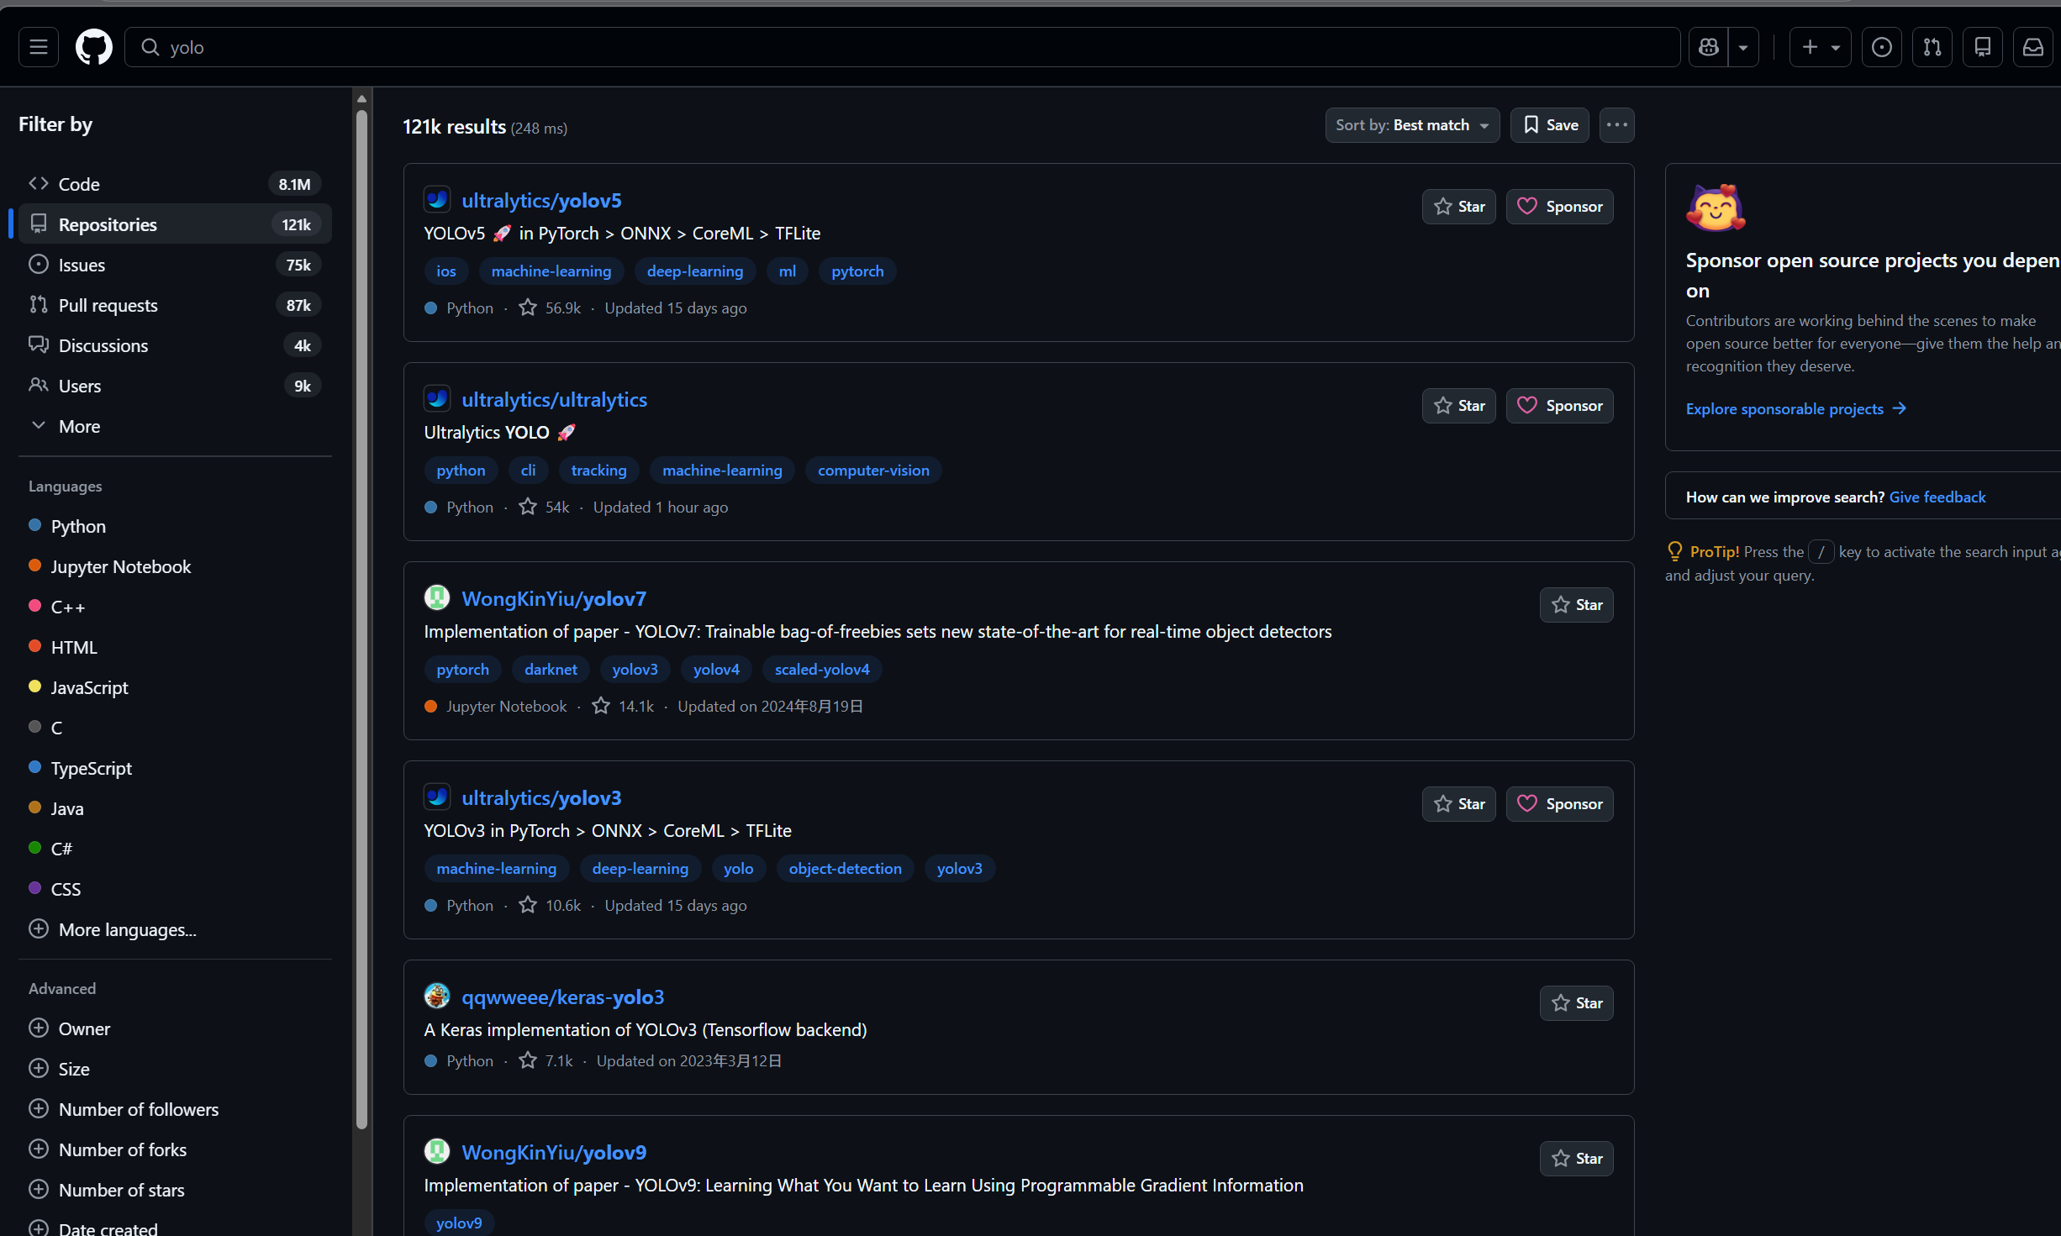Open the hamburger navigation menu
This screenshot has width=2061, height=1236.
pyautogui.click(x=39, y=47)
